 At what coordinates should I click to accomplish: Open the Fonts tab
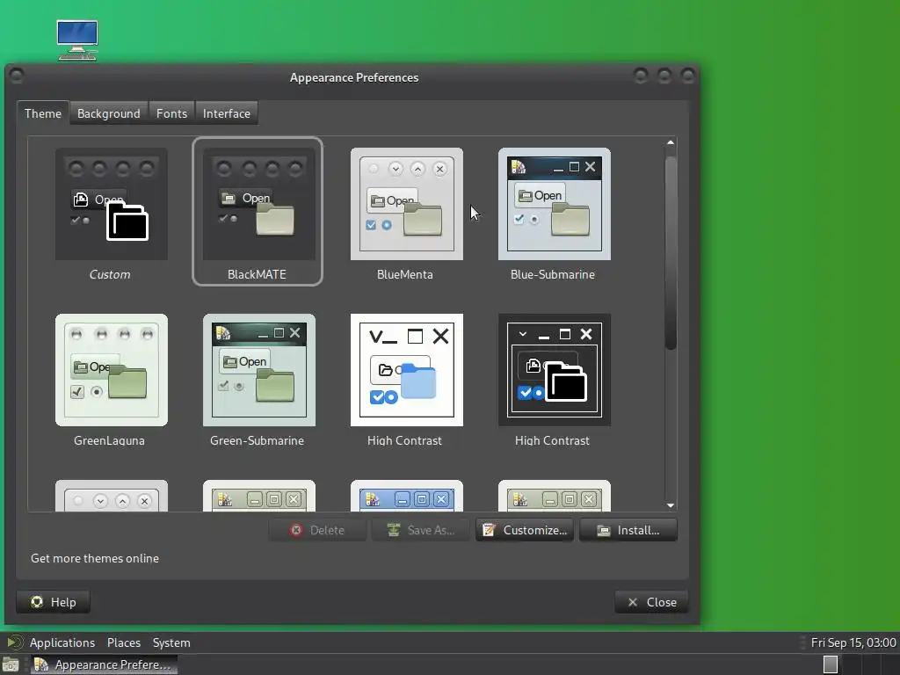click(x=171, y=113)
